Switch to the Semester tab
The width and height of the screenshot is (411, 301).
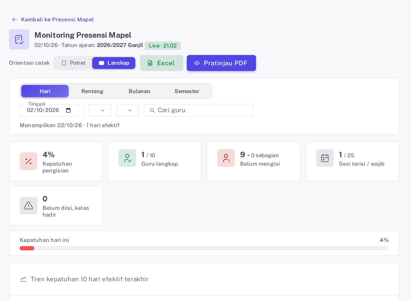point(187,91)
